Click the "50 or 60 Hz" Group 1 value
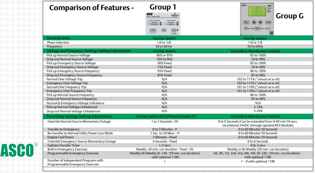 click(164, 47)
